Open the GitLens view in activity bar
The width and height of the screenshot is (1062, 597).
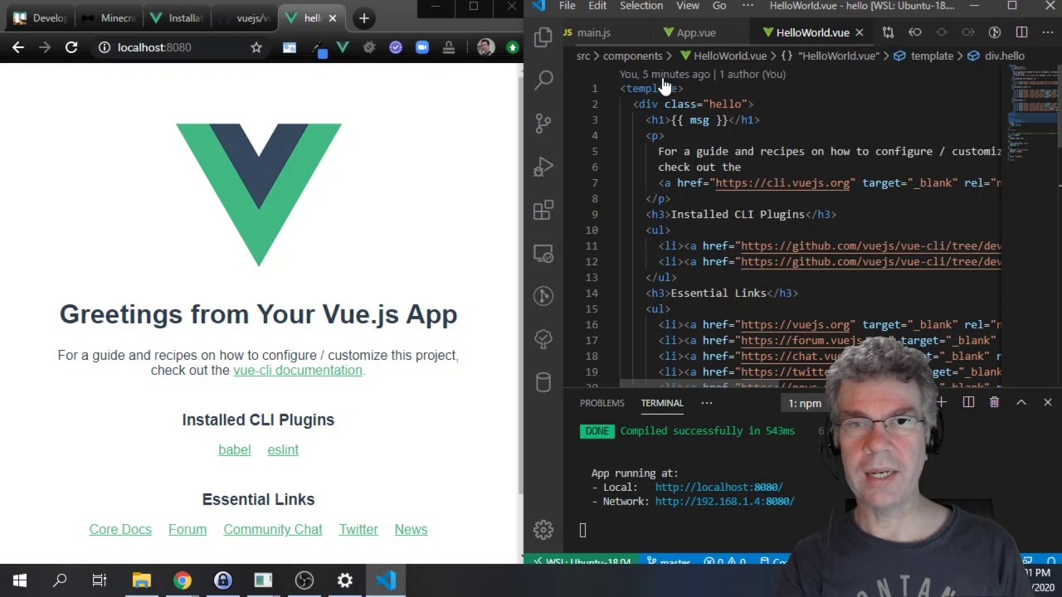[543, 296]
